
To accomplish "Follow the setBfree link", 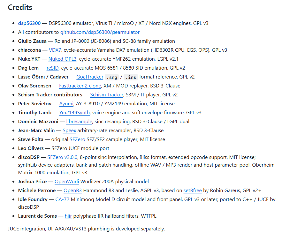I will (x=193, y=191).
